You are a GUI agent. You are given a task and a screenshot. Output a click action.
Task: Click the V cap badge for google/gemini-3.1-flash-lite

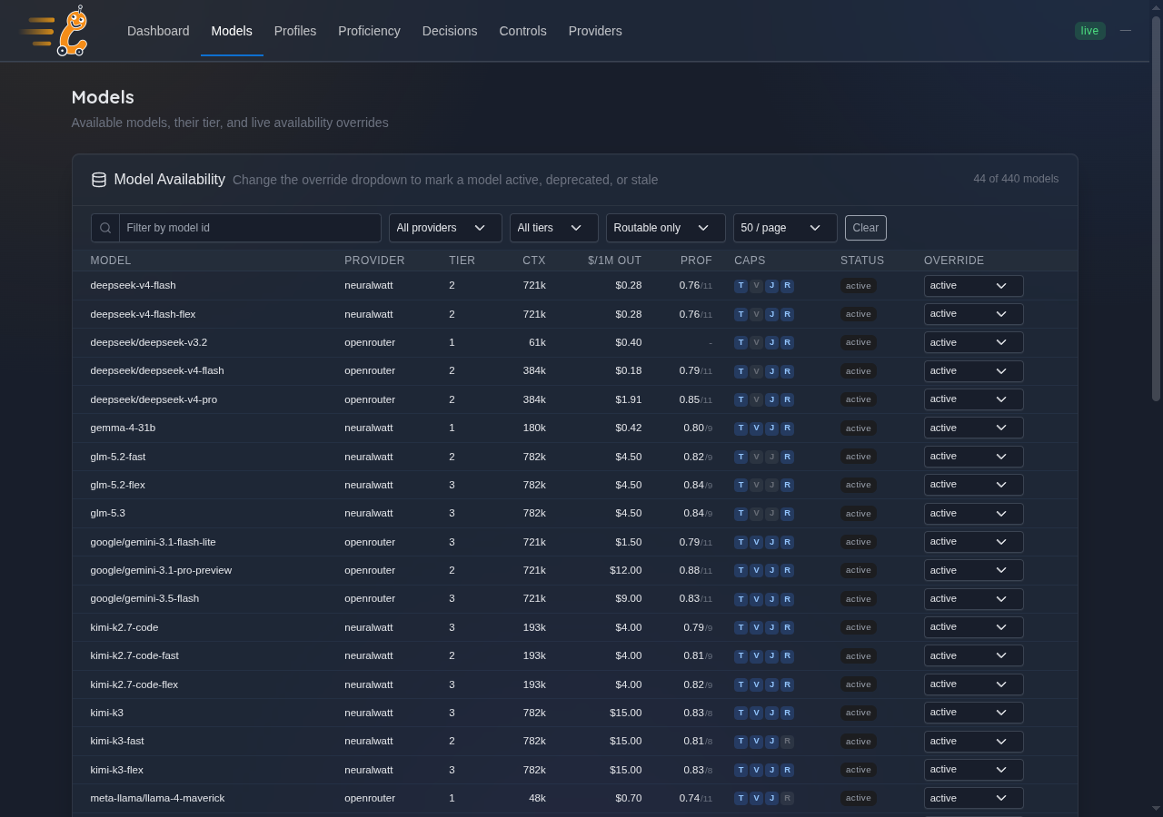(756, 542)
